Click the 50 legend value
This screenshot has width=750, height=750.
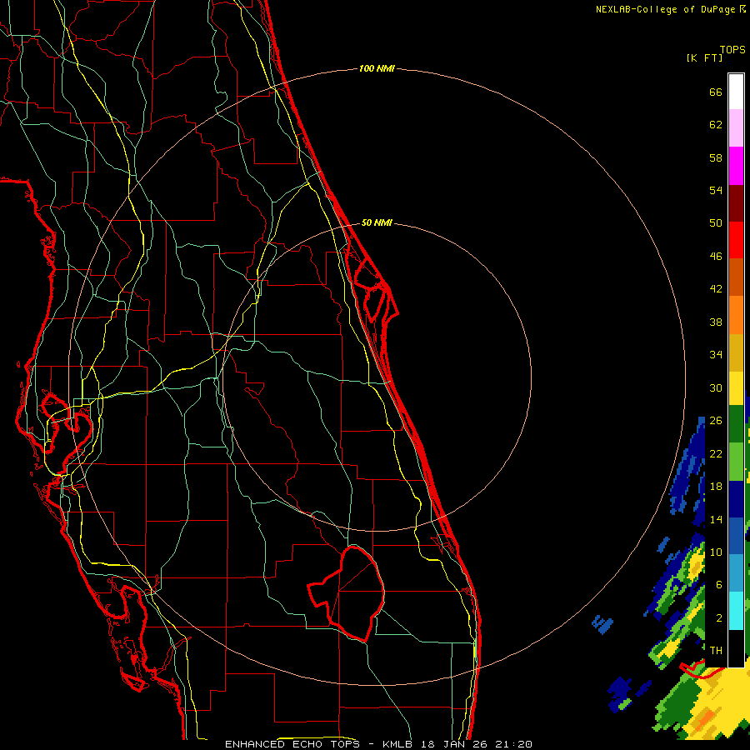pos(716,222)
